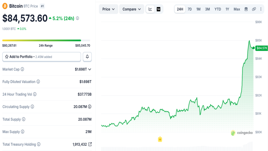Click the 1.0001 BTC value text
The image size is (268, 151).
tap(9, 29)
